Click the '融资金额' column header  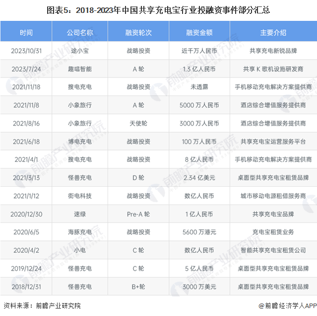[199, 32]
